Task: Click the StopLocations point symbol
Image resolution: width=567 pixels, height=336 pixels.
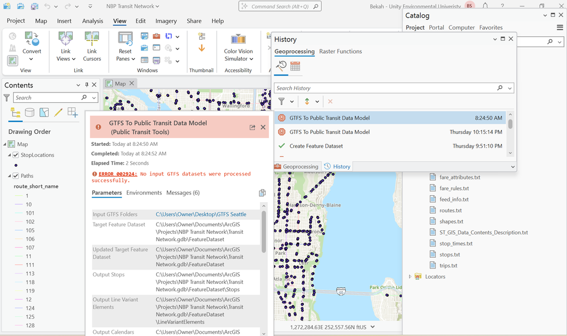Action: point(16,165)
